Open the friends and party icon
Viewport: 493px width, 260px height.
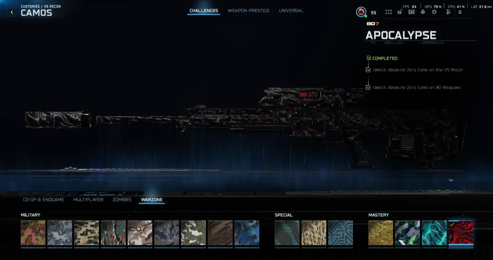click(x=449, y=12)
